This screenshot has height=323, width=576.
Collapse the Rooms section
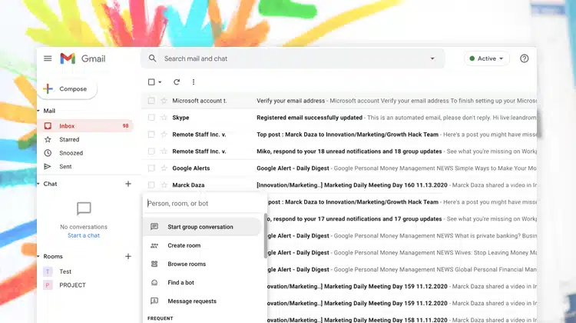(38, 256)
